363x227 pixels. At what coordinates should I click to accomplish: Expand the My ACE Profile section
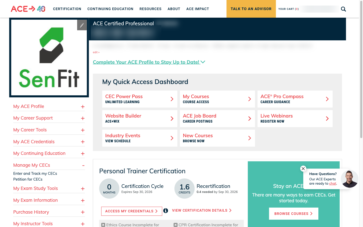83,107
